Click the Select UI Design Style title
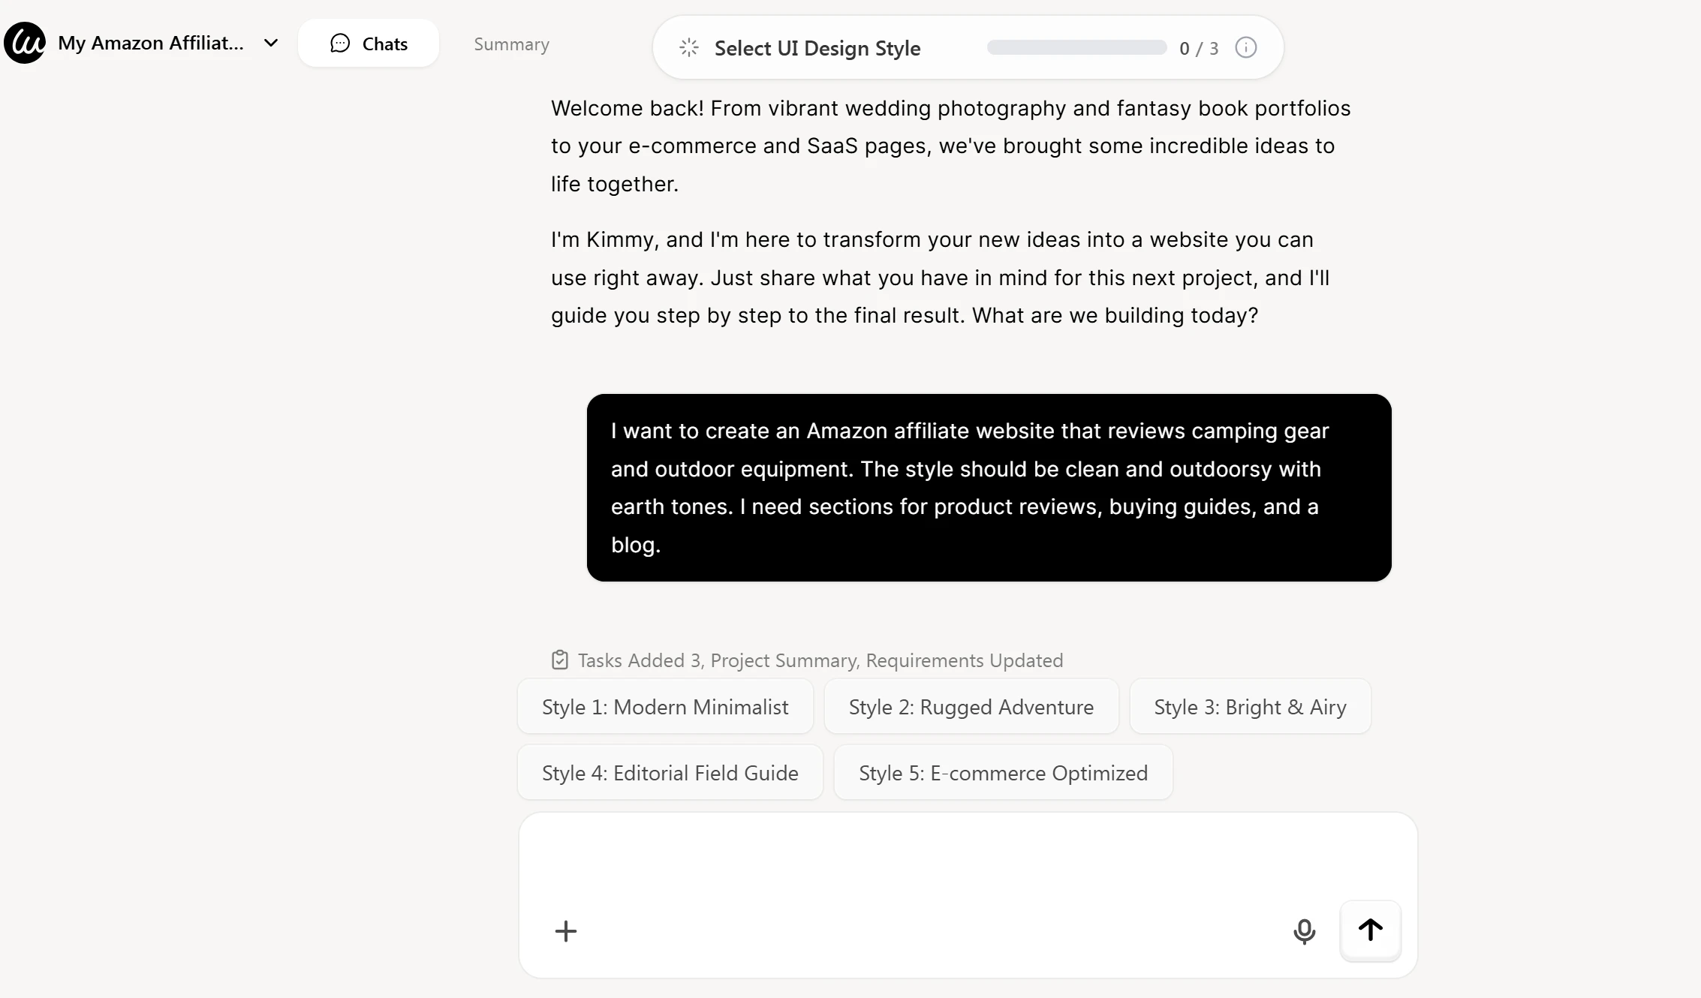Screen dimensions: 1701x998 pyautogui.click(x=817, y=48)
